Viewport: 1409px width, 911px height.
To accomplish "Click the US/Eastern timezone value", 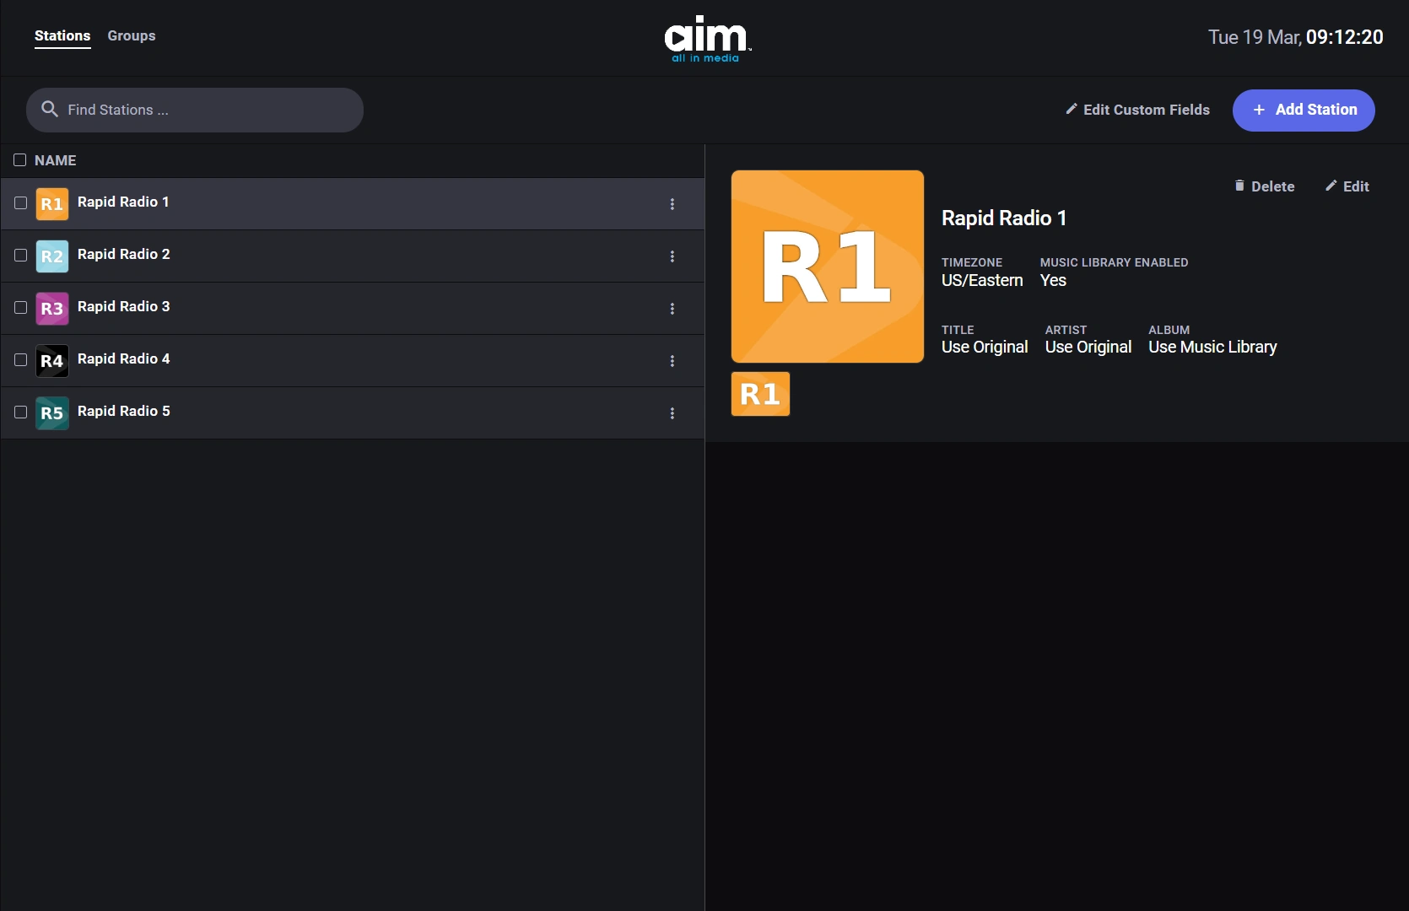I will (x=982, y=280).
